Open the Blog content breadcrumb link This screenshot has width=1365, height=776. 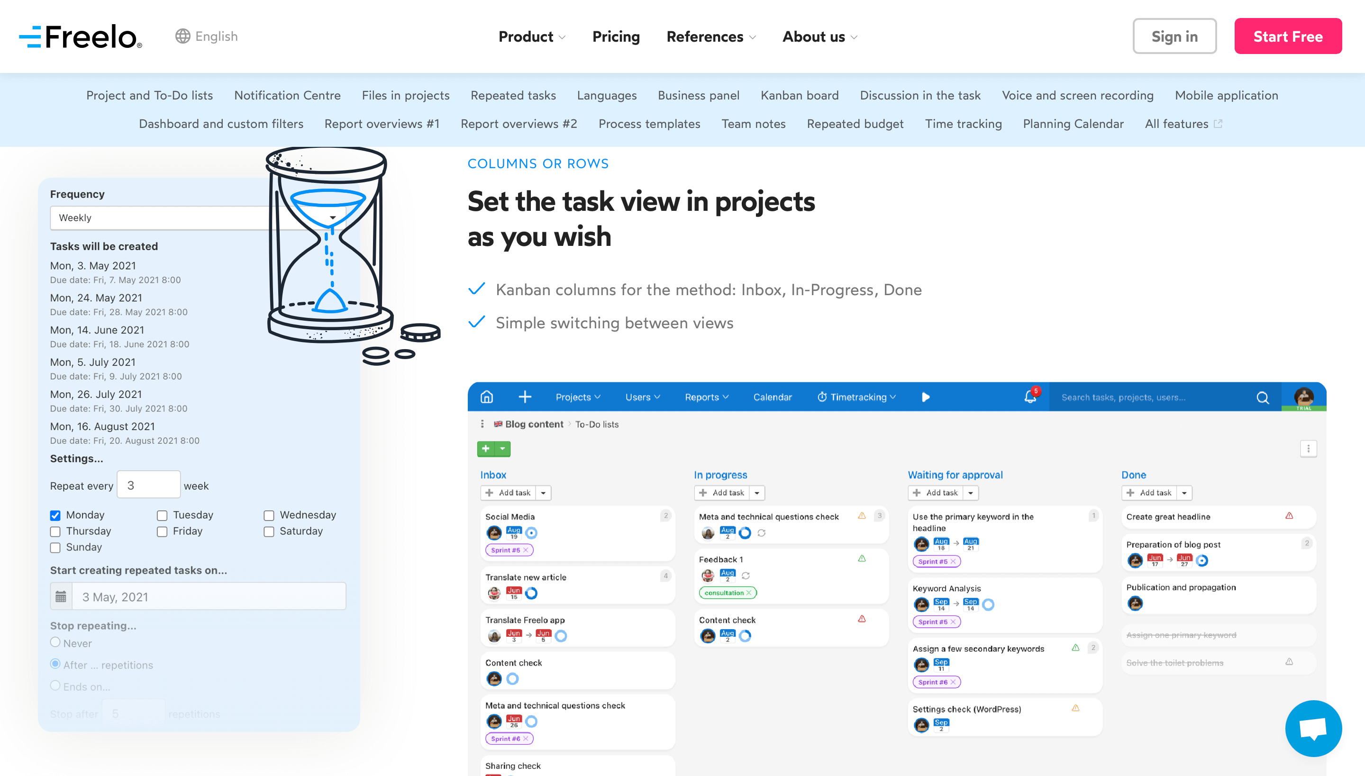tap(534, 424)
